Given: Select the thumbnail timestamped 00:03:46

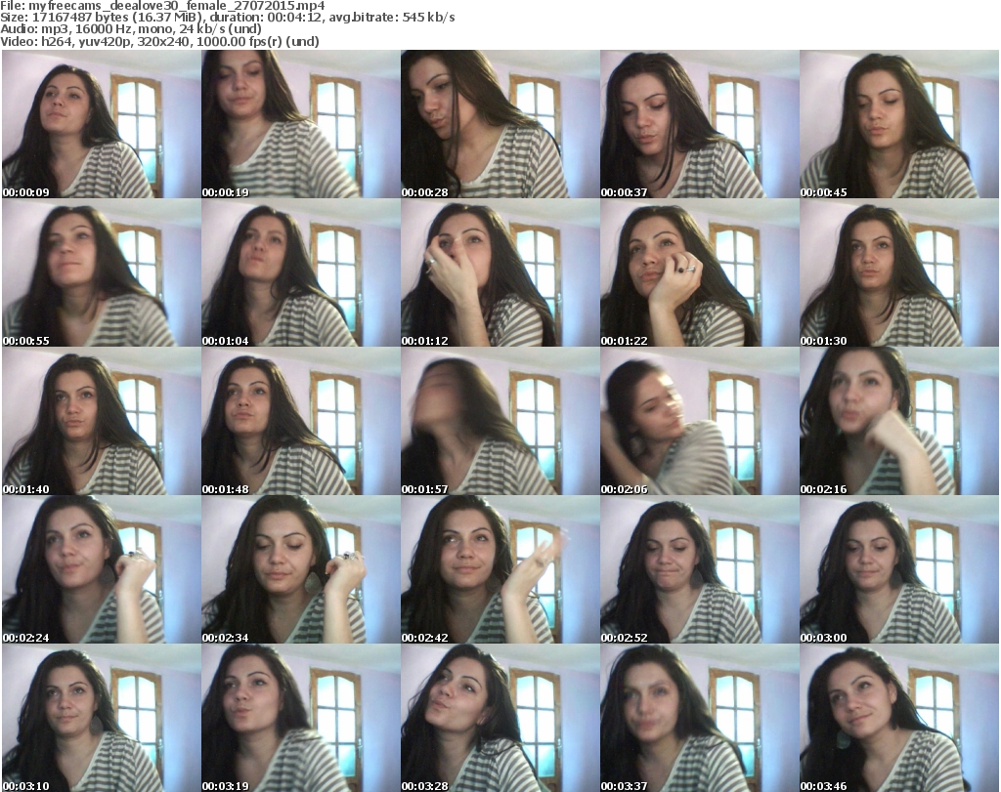Looking at the screenshot, I should [899, 718].
